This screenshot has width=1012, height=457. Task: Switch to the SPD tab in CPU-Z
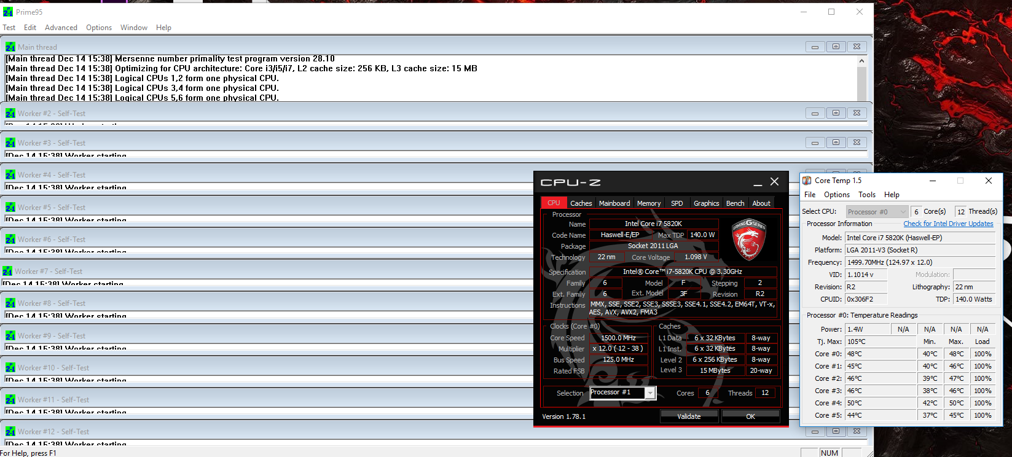click(x=677, y=203)
